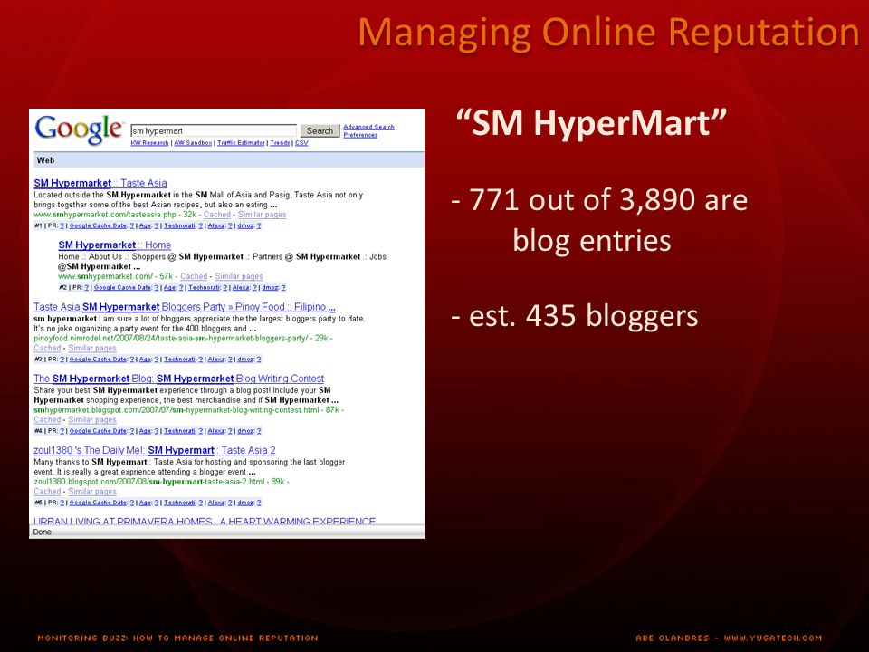Click Alexa link in #5 row
This screenshot has height=652, width=869.
click(x=216, y=503)
